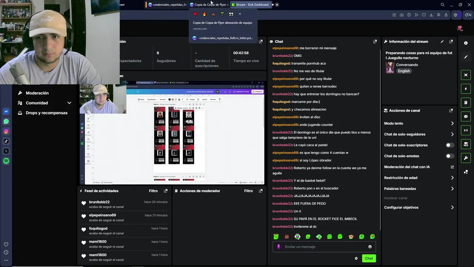Toggle the lightning activity feed panel icon
Image resolution: width=474 pixels, height=267 pixels.
coord(466,89)
